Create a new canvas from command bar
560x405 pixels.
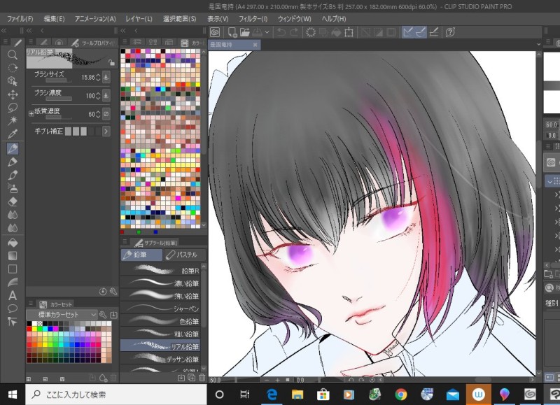pos(232,32)
